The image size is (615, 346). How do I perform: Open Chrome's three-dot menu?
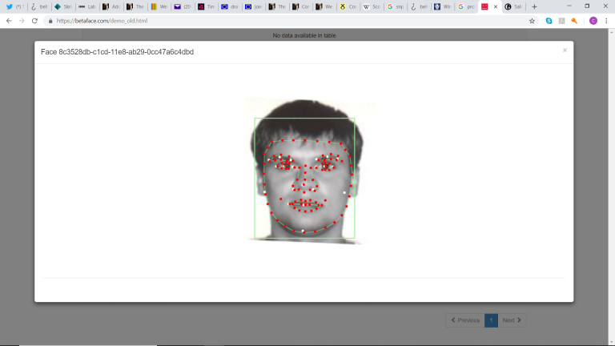click(606, 21)
